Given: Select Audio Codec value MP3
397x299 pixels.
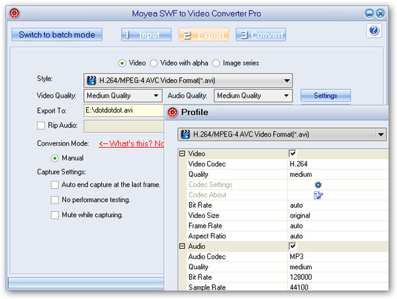Looking at the screenshot, I should pyautogui.click(x=296, y=257).
